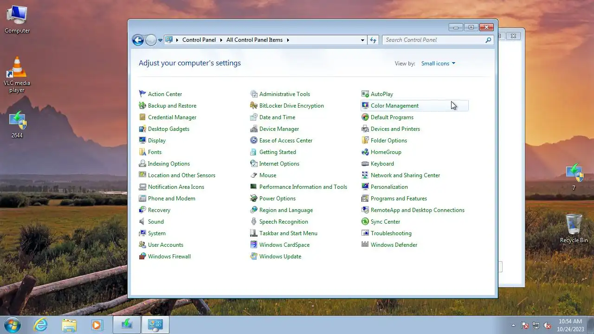Click the Windows Update icon
594x334 pixels.
click(x=254, y=256)
